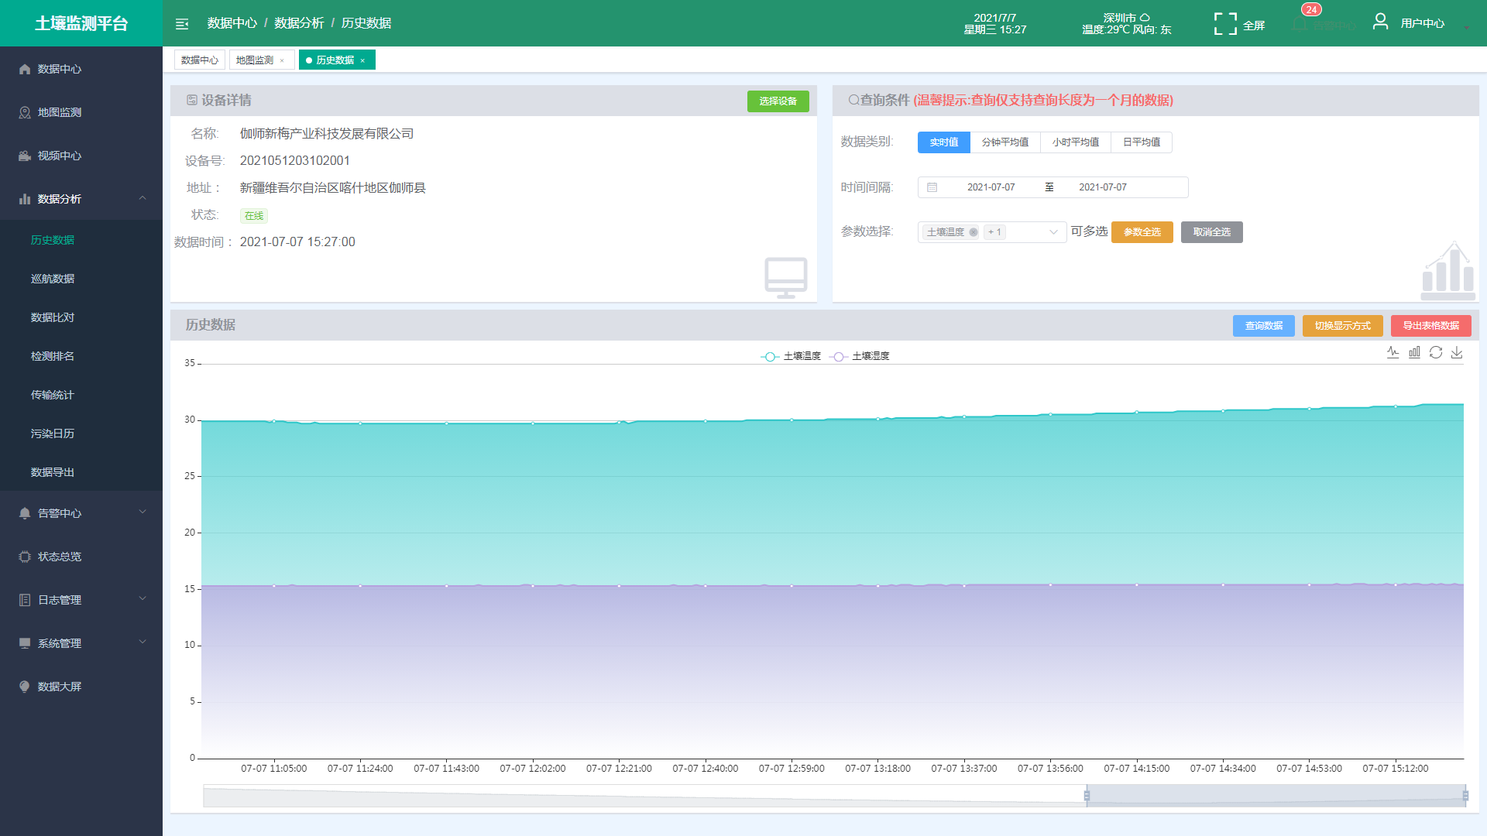Click the 数据中心 breadcrumb link
This screenshot has height=836, width=1487.
(232, 23)
